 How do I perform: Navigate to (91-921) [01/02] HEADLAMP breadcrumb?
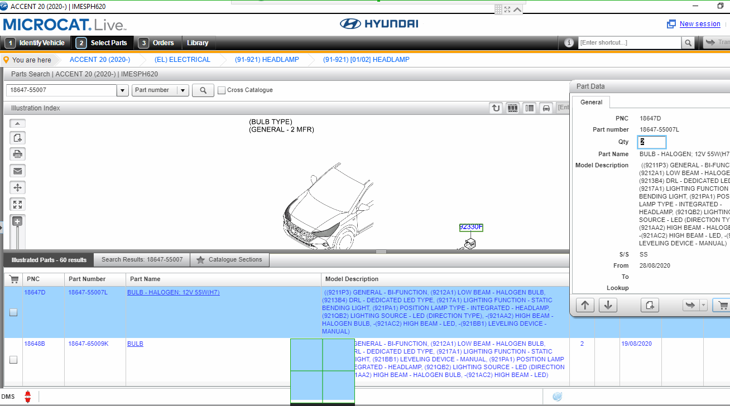366,60
